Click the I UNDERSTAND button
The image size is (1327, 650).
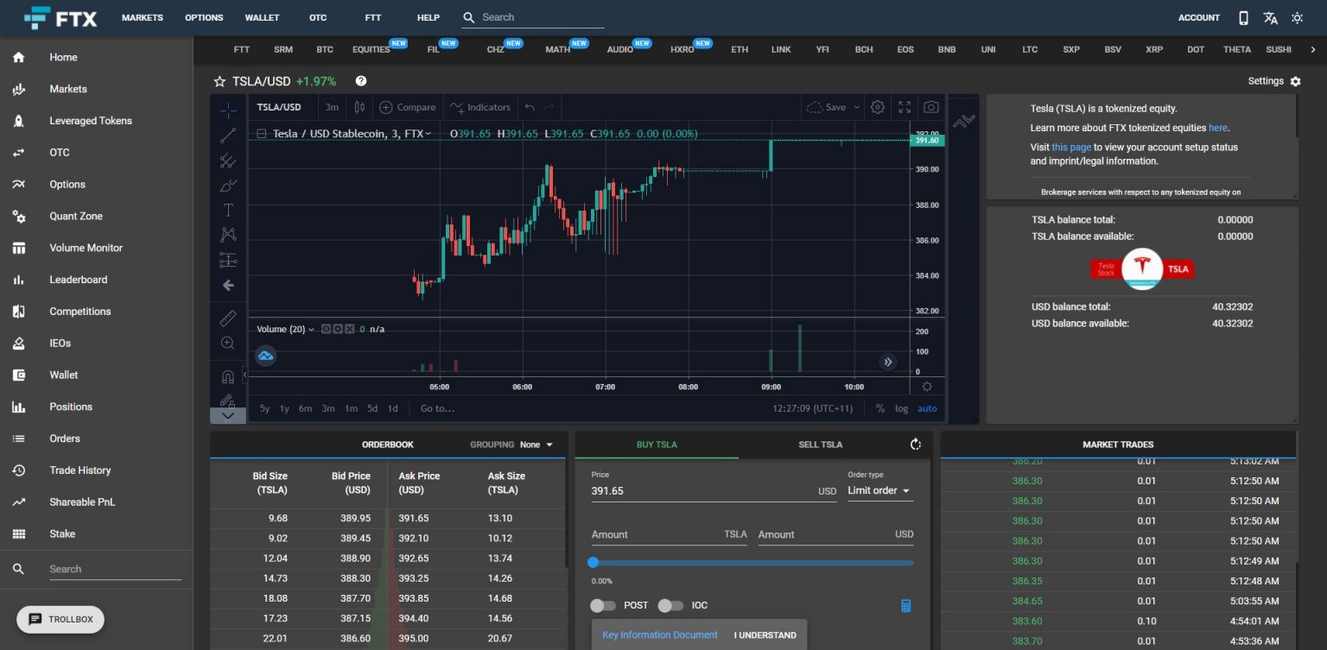pyautogui.click(x=764, y=634)
